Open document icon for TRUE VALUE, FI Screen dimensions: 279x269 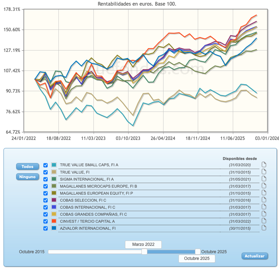(264, 172)
